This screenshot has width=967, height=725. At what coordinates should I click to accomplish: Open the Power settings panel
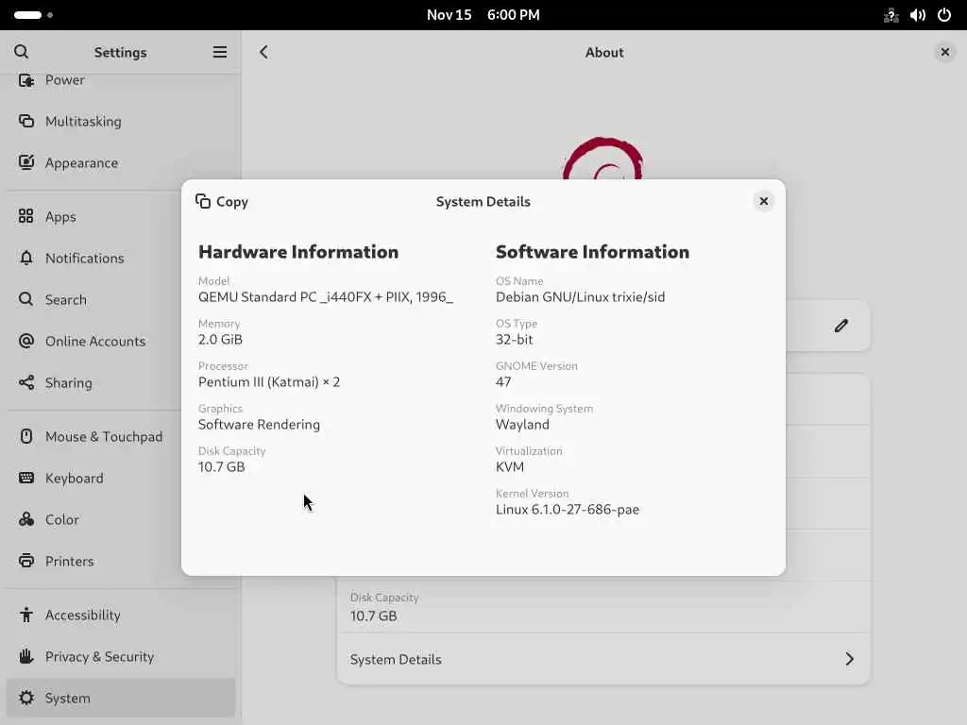click(x=121, y=82)
